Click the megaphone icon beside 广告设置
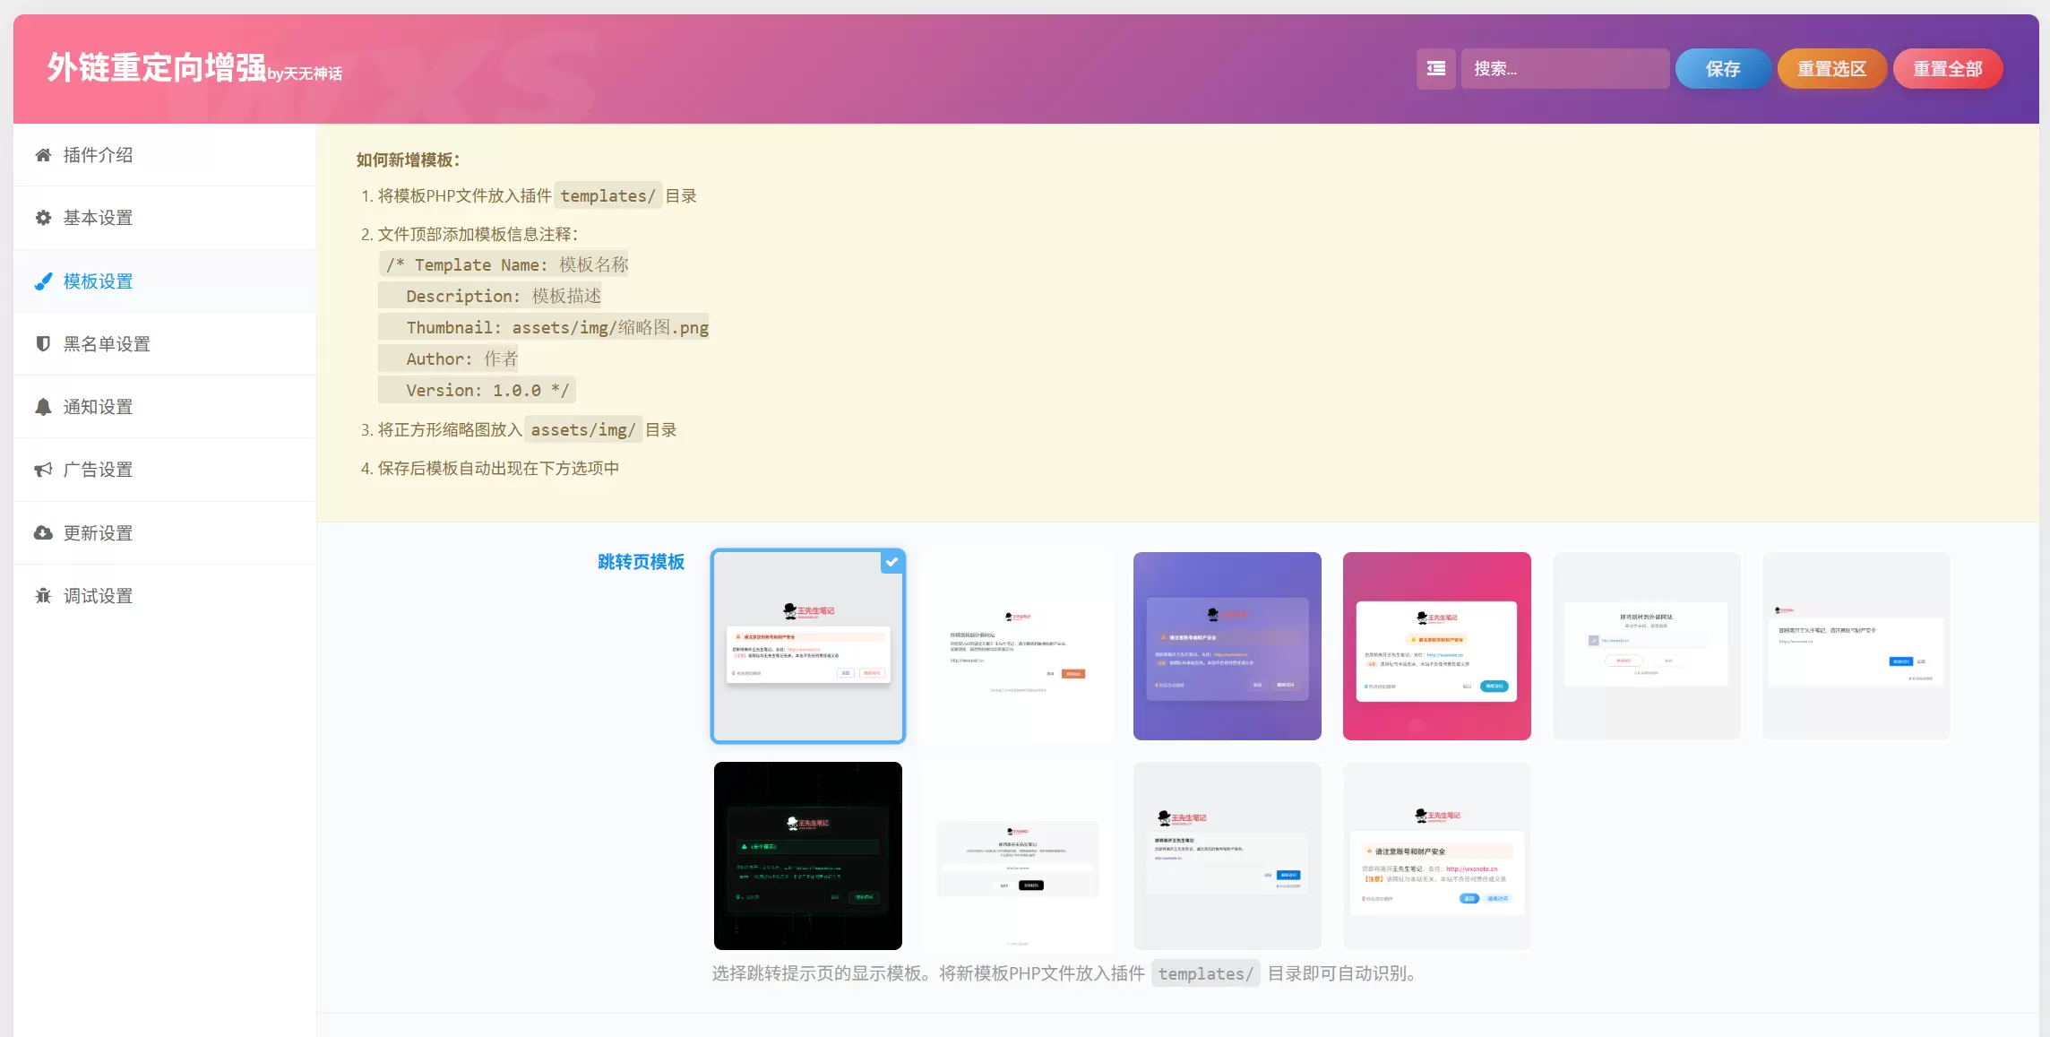 (43, 470)
